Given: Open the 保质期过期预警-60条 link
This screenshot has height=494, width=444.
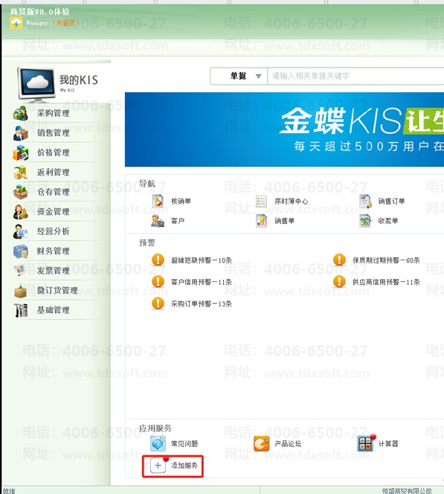Looking at the screenshot, I should [x=386, y=260].
